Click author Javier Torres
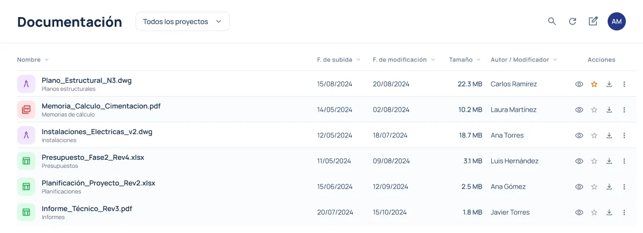 [x=510, y=212]
